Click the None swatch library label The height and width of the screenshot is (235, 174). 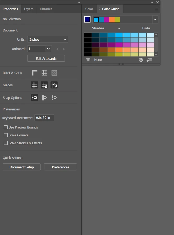click(x=98, y=60)
